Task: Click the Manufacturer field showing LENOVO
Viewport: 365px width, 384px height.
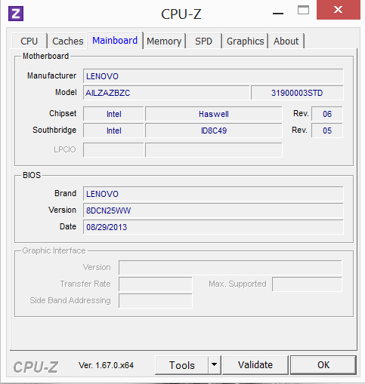Action: coord(213,76)
